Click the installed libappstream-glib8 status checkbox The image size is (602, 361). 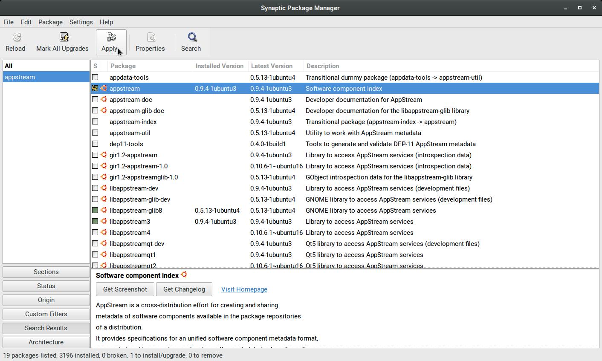(95, 211)
